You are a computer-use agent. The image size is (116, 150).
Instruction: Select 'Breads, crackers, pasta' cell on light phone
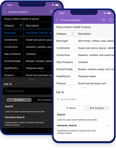click(x=95, y=69)
